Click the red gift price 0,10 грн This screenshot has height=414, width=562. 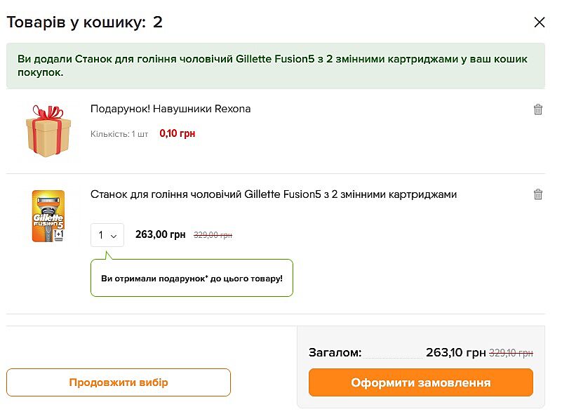(178, 133)
